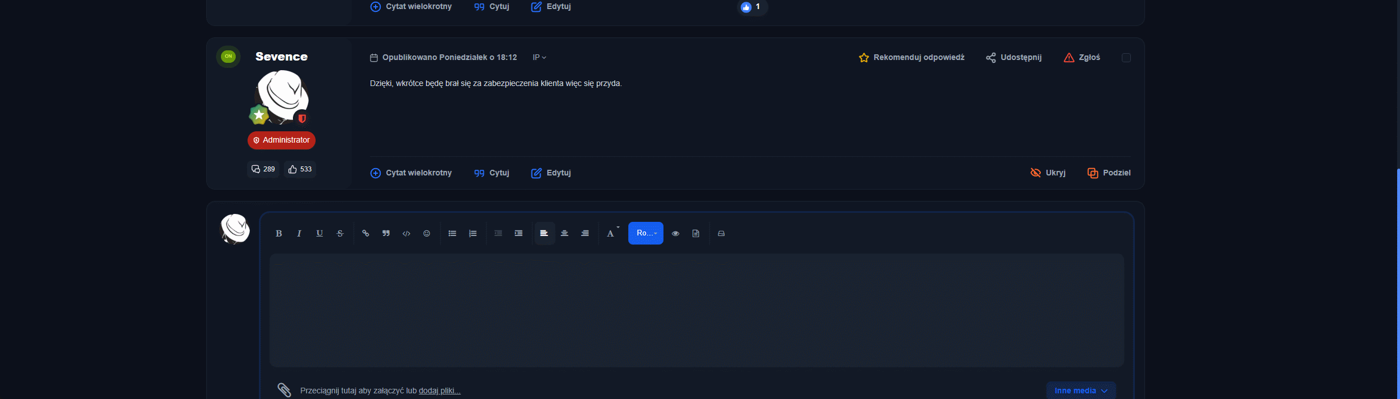Open the thumbs-up reaction count showing 1

click(752, 7)
